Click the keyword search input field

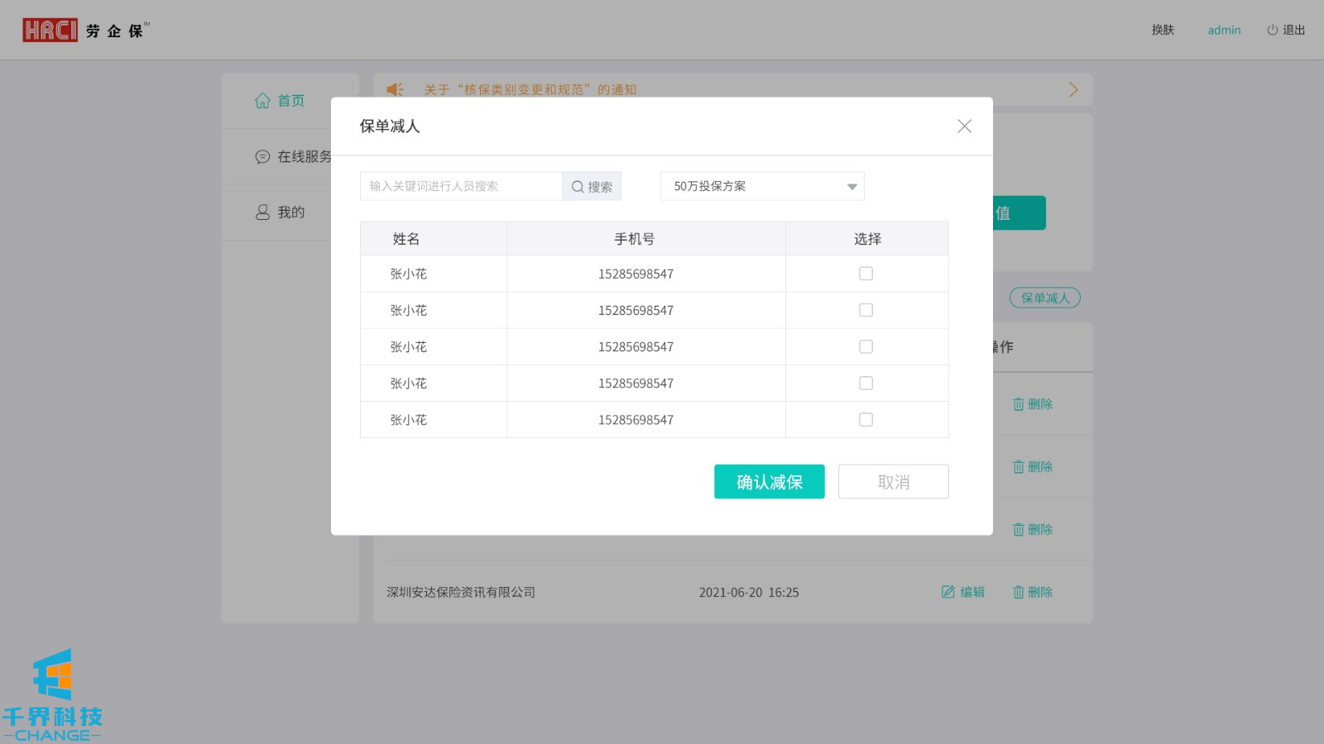click(x=461, y=187)
